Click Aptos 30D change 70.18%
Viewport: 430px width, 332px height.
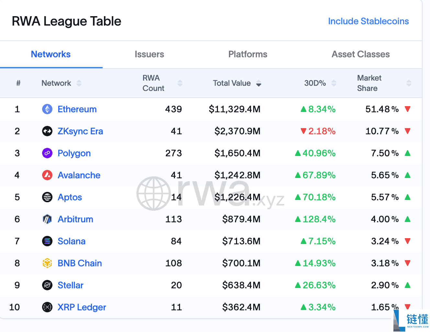(x=315, y=197)
